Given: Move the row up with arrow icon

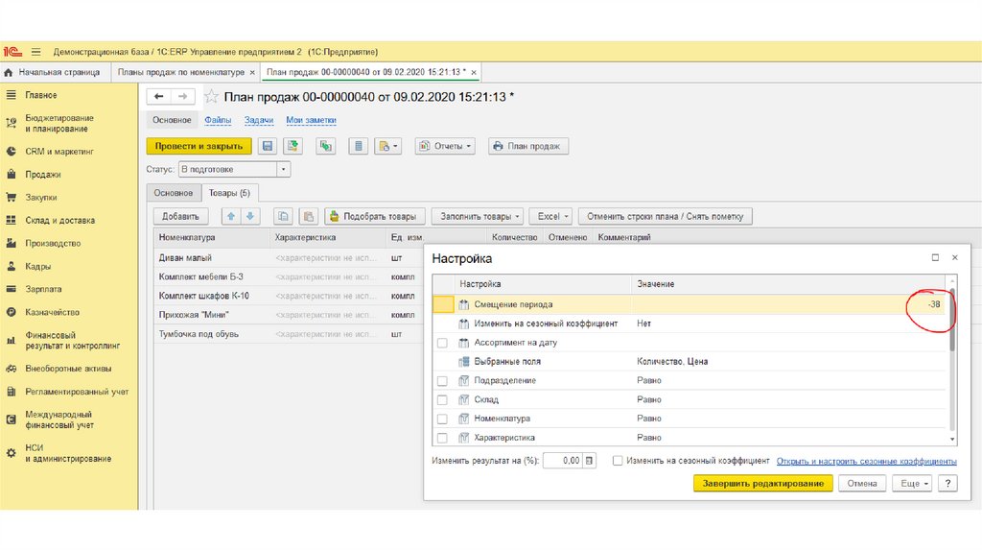Looking at the screenshot, I should click(x=231, y=217).
